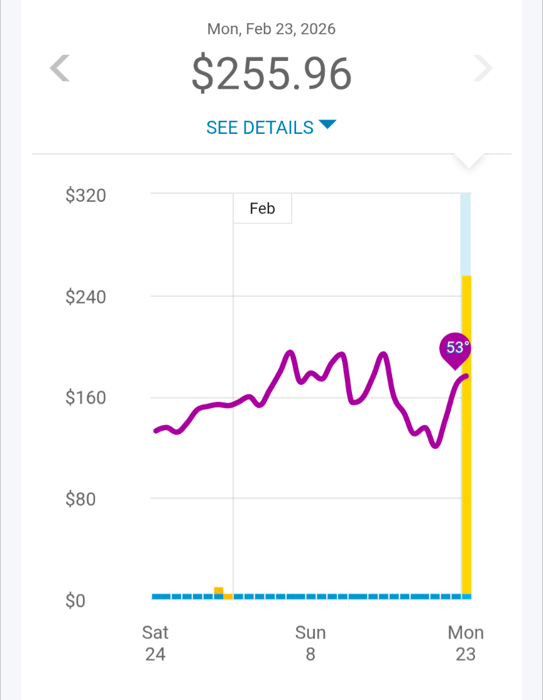This screenshot has width=543, height=700.
Task: Click the purple temperature line peak
Action: click(x=290, y=353)
